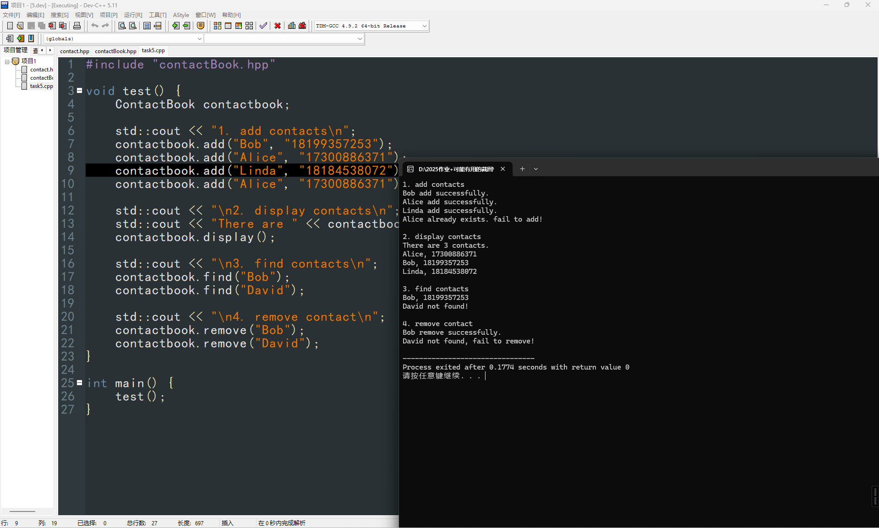Click the Open file icon in toolbar
The image size is (879, 528).
coord(20,26)
